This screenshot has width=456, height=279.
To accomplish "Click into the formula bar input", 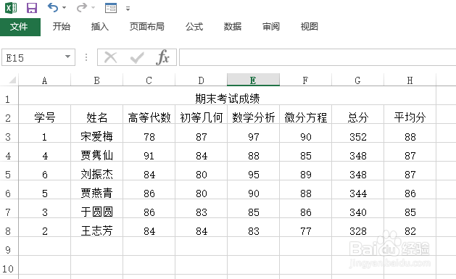I will coord(318,57).
